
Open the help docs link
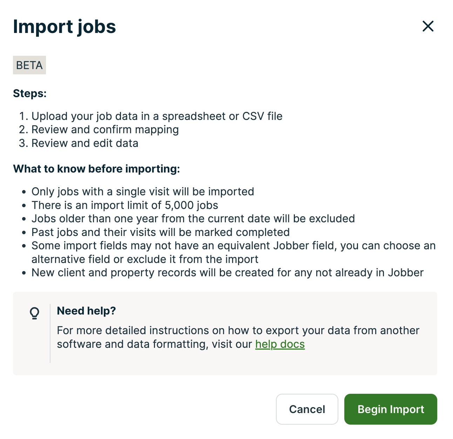280,344
